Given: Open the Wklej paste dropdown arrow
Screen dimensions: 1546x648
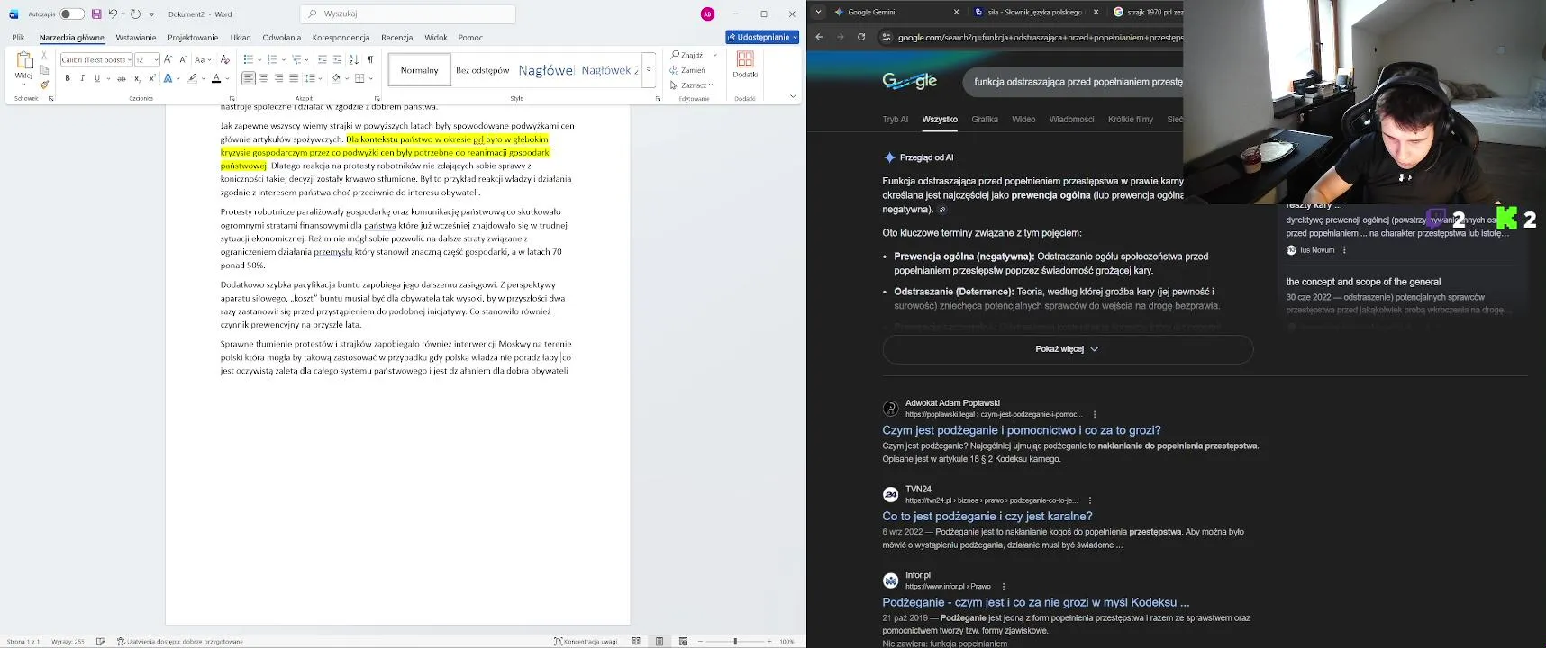Looking at the screenshot, I should [24, 85].
